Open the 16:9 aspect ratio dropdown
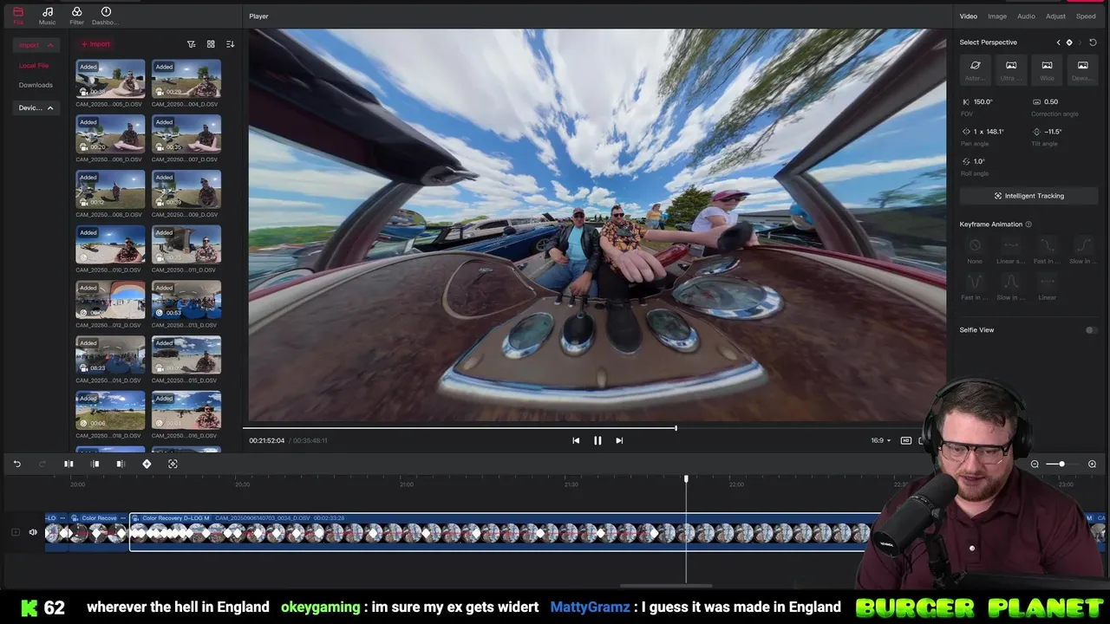The image size is (1110, 624). pyautogui.click(x=880, y=440)
